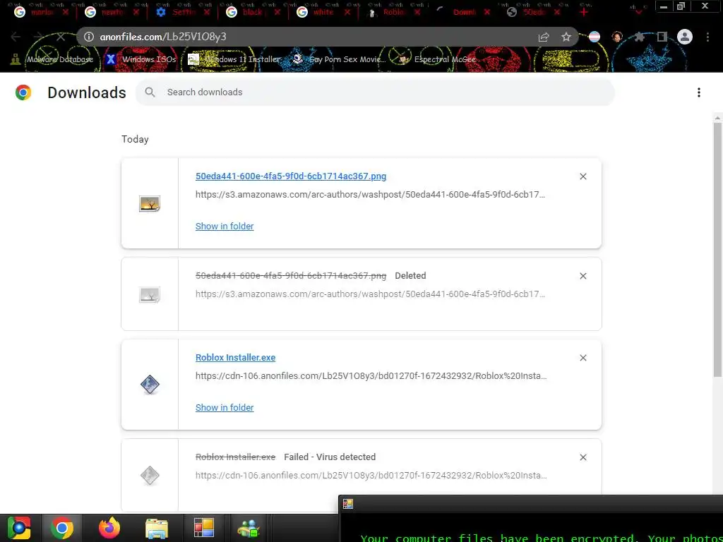Viewport: 723px width, 542px height.
Task: Open the avatar extension icon in the toolbar
Action: click(617, 37)
